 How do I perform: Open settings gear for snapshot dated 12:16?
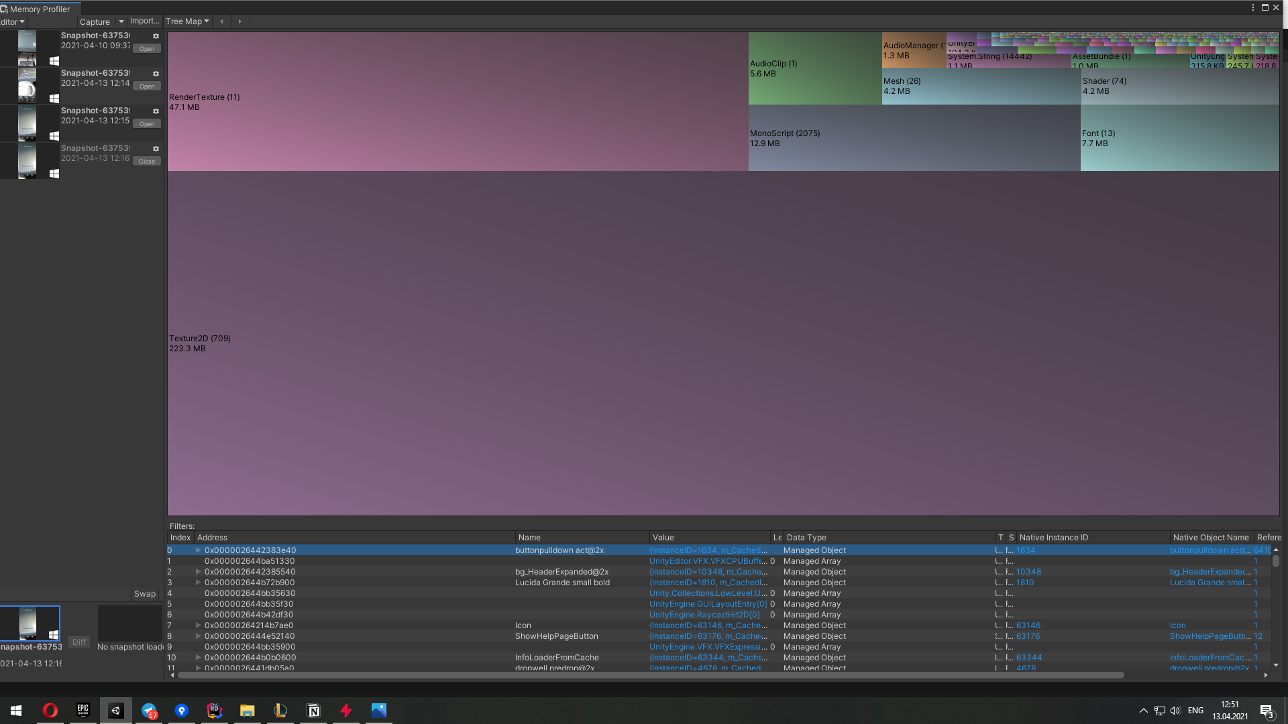pyautogui.click(x=156, y=149)
